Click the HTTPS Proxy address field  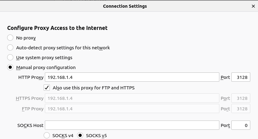point(132,98)
